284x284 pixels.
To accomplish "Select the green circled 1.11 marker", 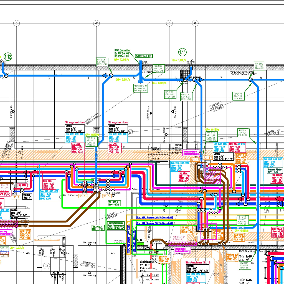I will click(x=182, y=52).
